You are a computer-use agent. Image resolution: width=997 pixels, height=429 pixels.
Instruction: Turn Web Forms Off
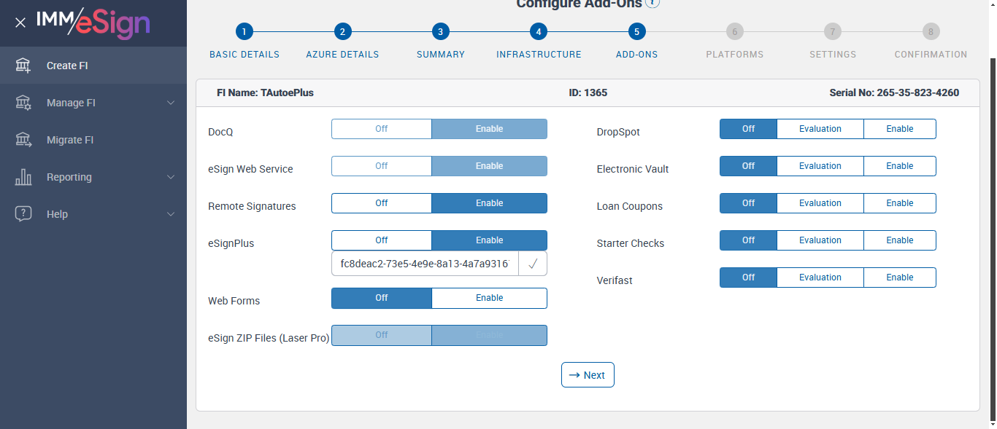pos(382,298)
